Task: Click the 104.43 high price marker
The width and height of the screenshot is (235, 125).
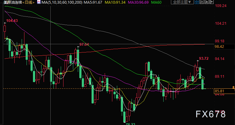Action: click(12, 21)
